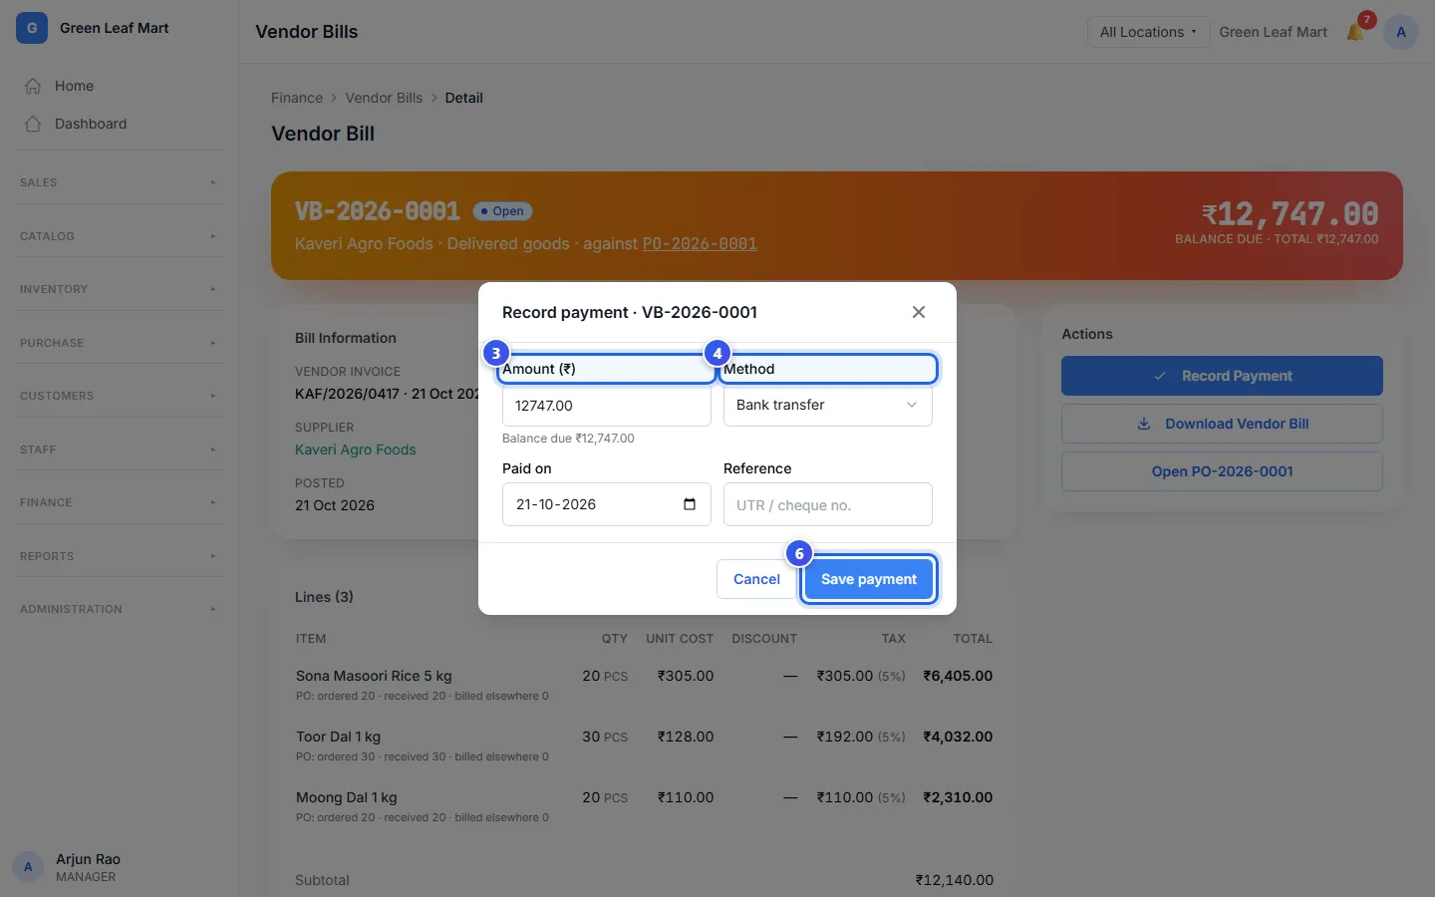1435x897 pixels.
Task: Expand the Administration section
Action: pyautogui.click(x=120, y=609)
